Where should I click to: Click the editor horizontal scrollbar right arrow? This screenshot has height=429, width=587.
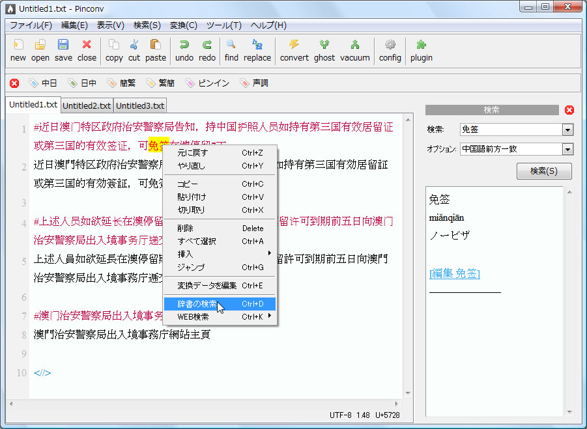tap(397, 404)
